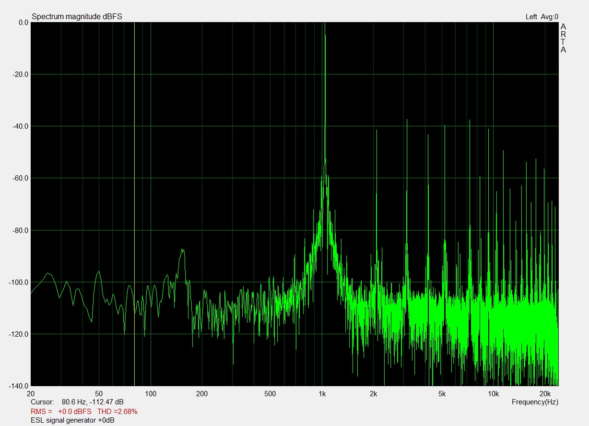This screenshot has height=426, width=589.
Task: Click the ARTA vertical logo text
Action: pyautogui.click(x=563, y=38)
